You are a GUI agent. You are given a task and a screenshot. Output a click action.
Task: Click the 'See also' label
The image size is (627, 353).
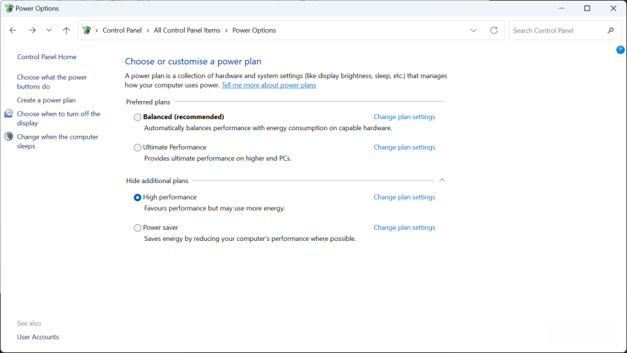pyautogui.click(x=29, y=324)
